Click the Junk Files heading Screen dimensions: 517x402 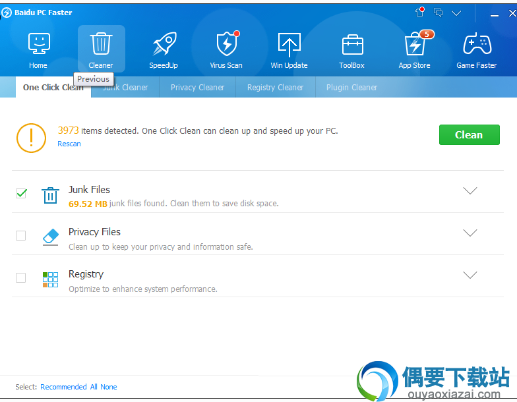pos(89,190)
